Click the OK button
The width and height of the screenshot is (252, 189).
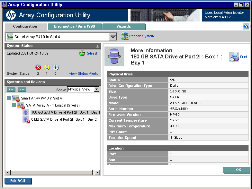[x=237, y=170]
